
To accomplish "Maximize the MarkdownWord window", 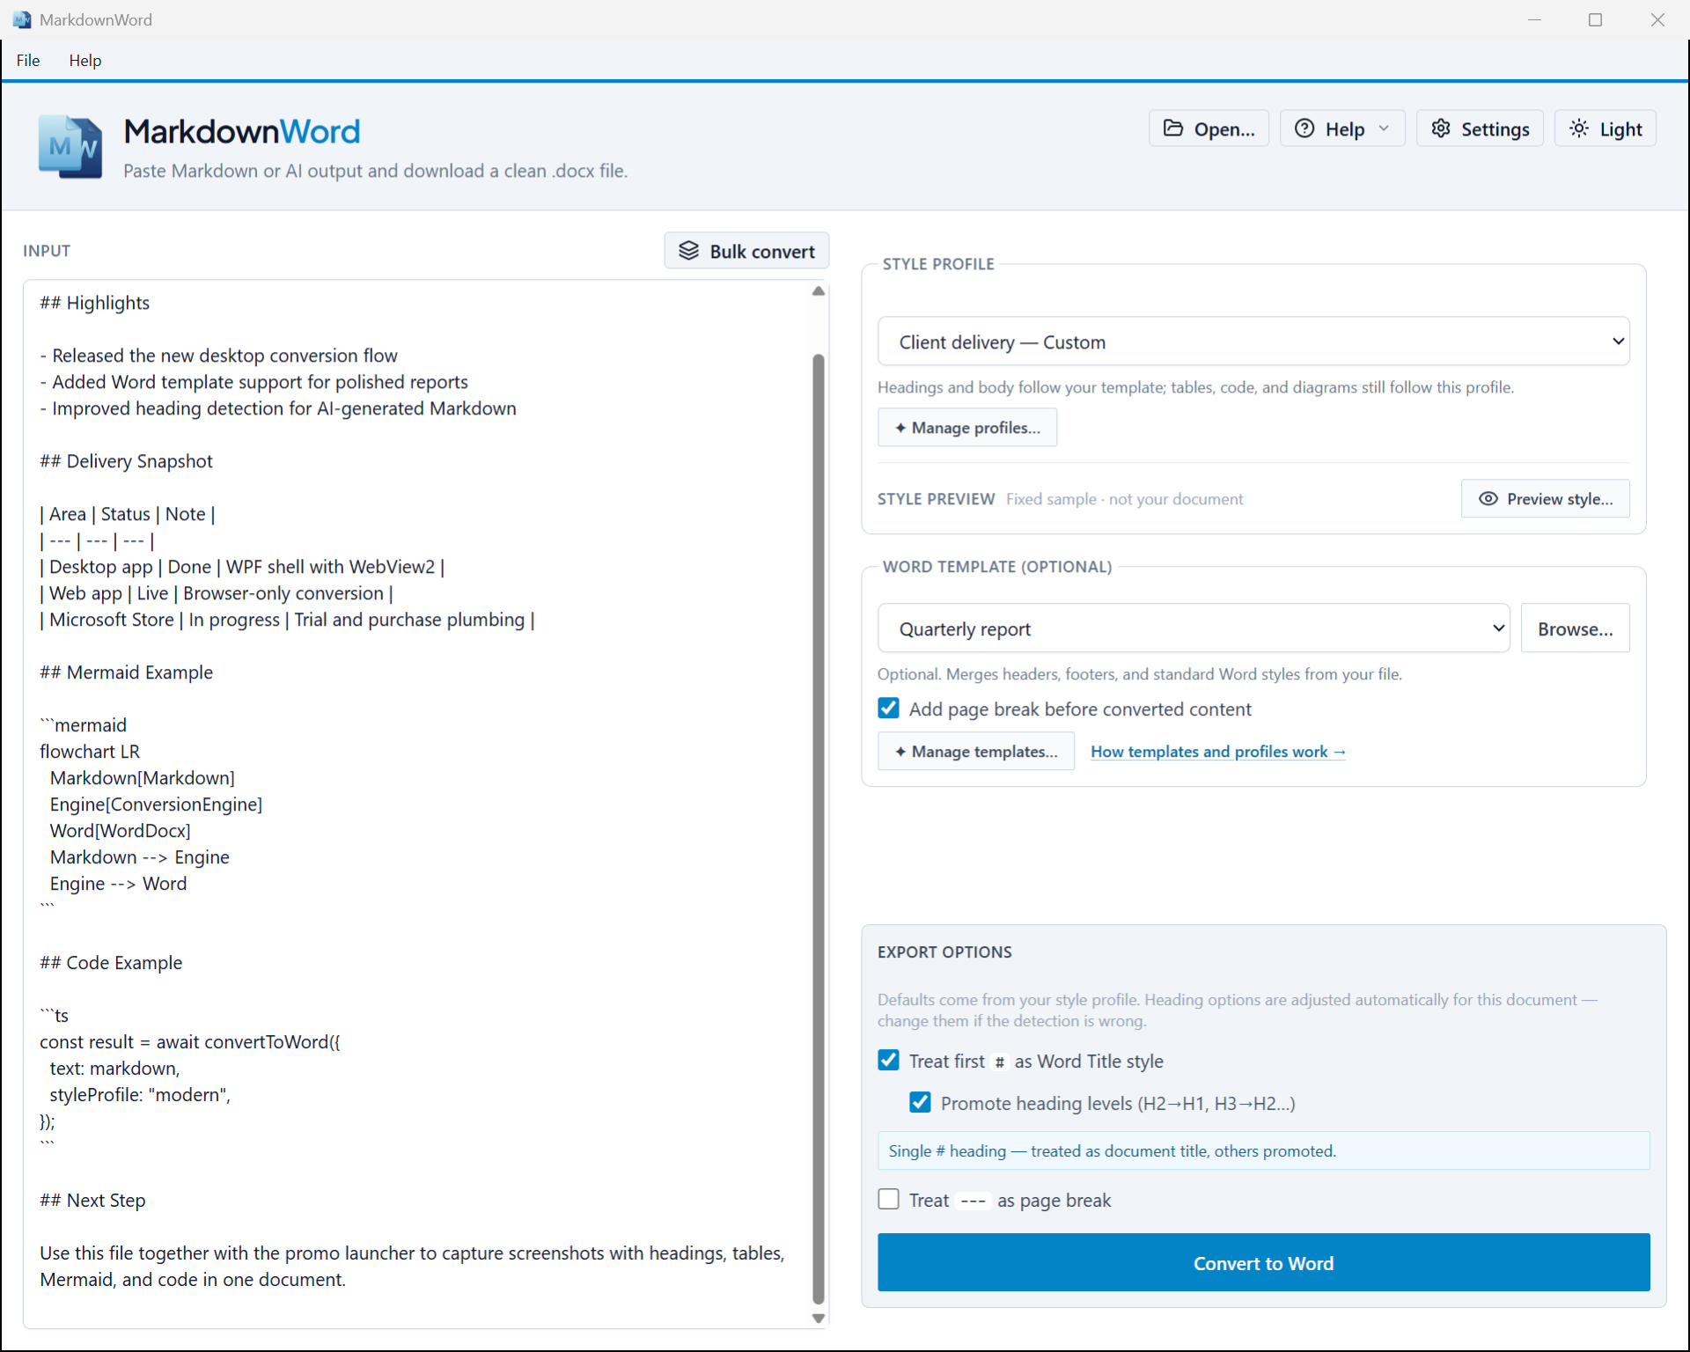I will click(1595, 19).
